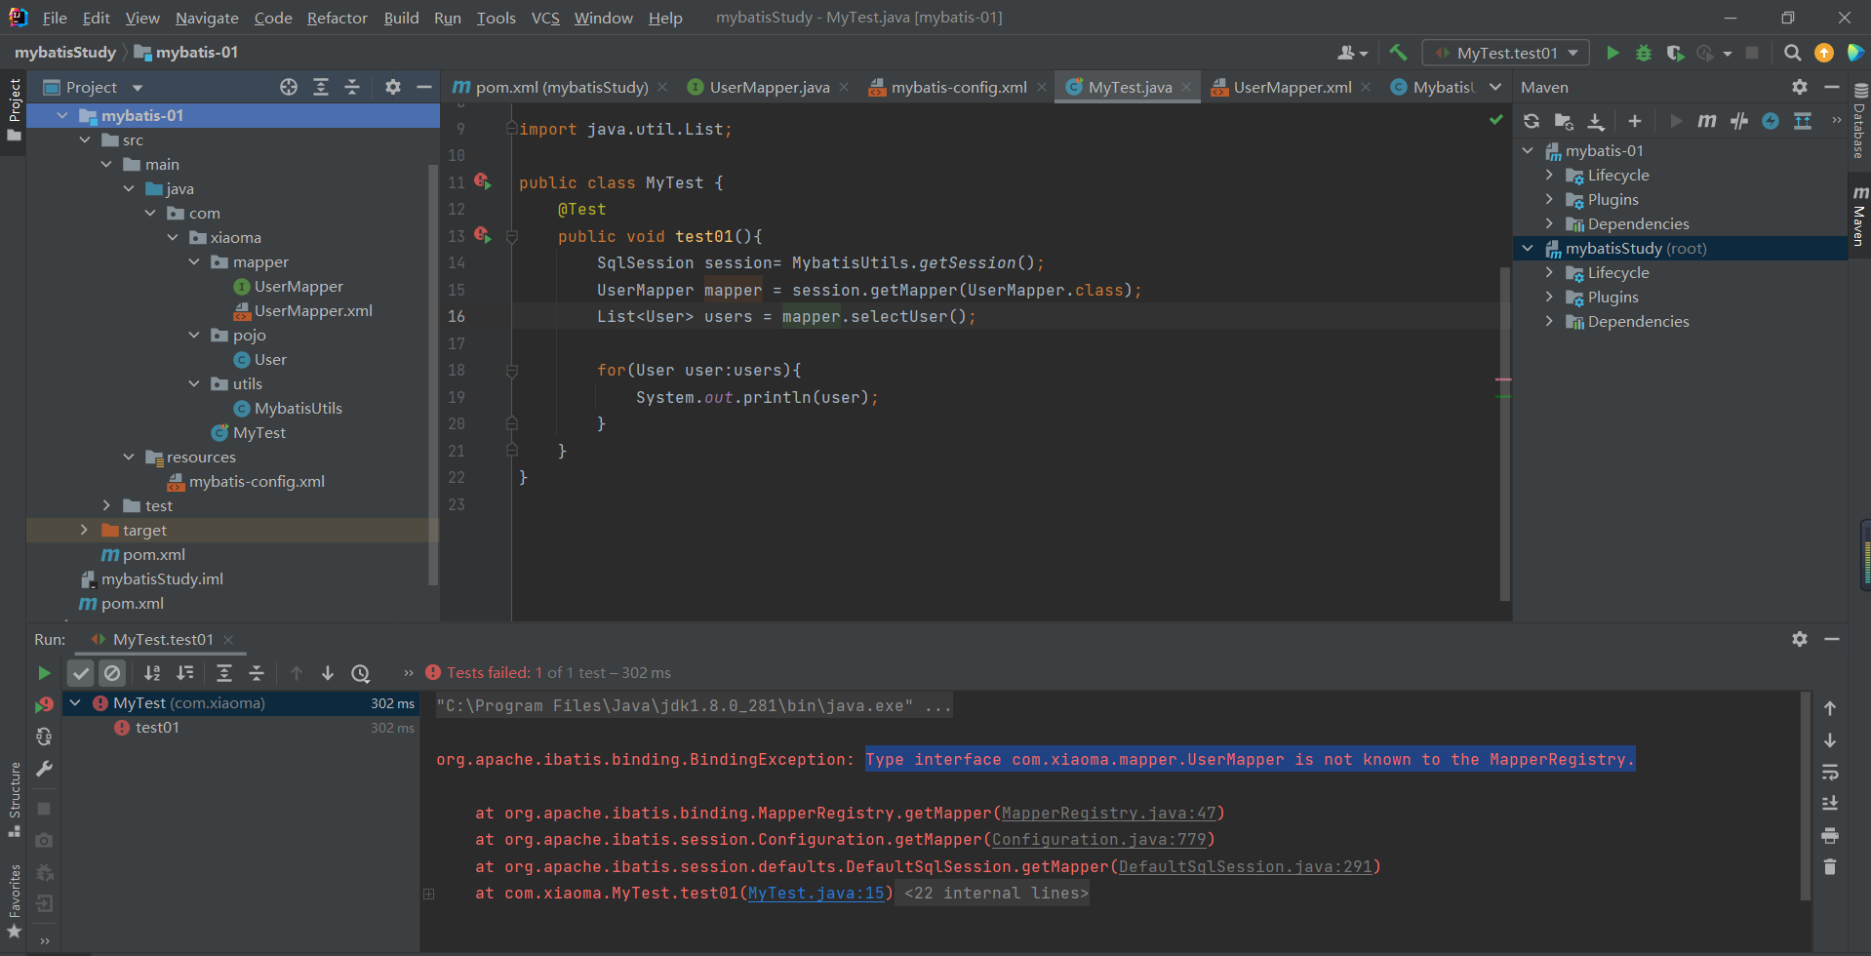Start debugging with the green bug icon
The width and height of the screenshot is (1871, 956).
coord(1644,53)
